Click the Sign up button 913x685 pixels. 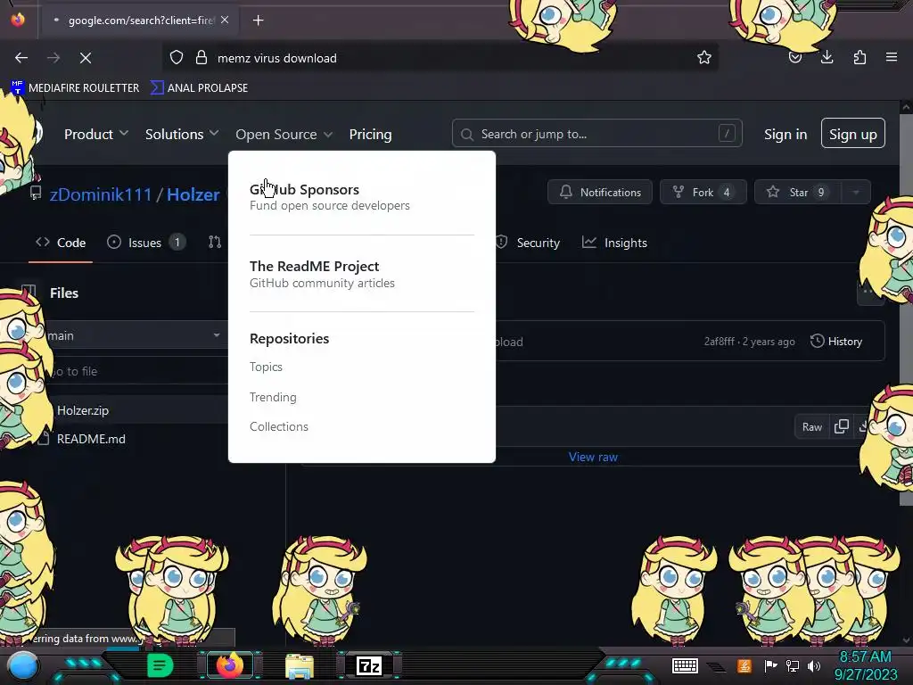[x=853, y=134]
